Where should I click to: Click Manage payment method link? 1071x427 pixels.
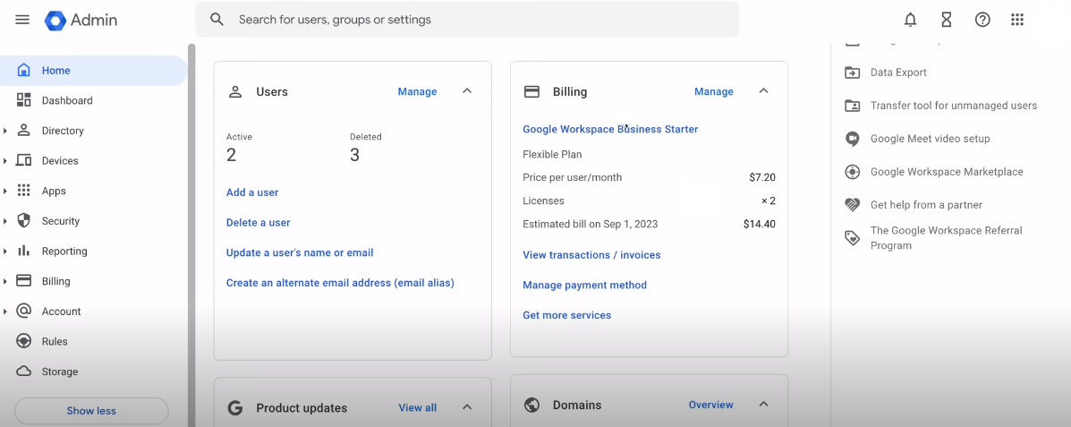(584, 285)
